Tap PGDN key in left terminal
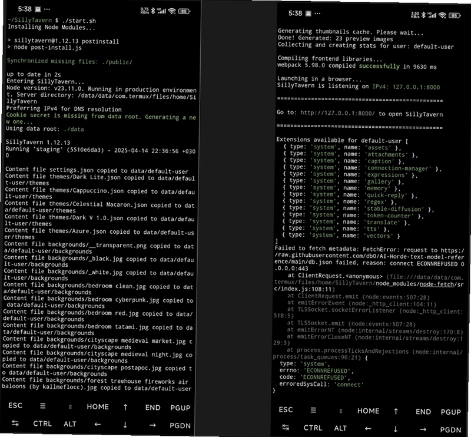 point(180,426)
